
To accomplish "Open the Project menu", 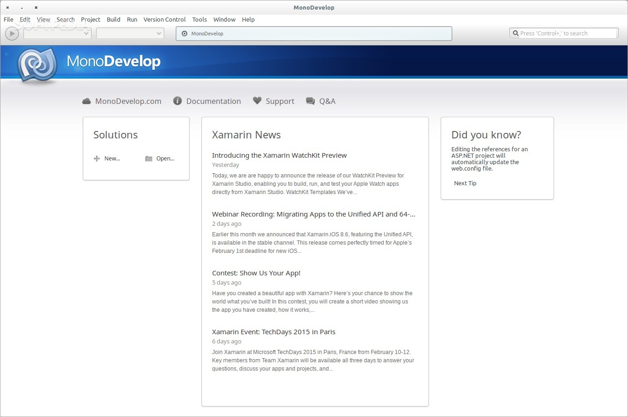I will click(91, 19).
